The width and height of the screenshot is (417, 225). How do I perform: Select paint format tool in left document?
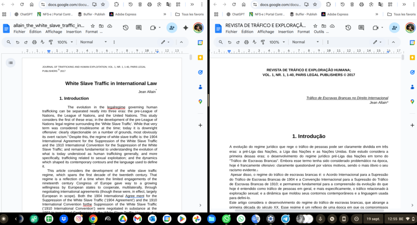51,42
